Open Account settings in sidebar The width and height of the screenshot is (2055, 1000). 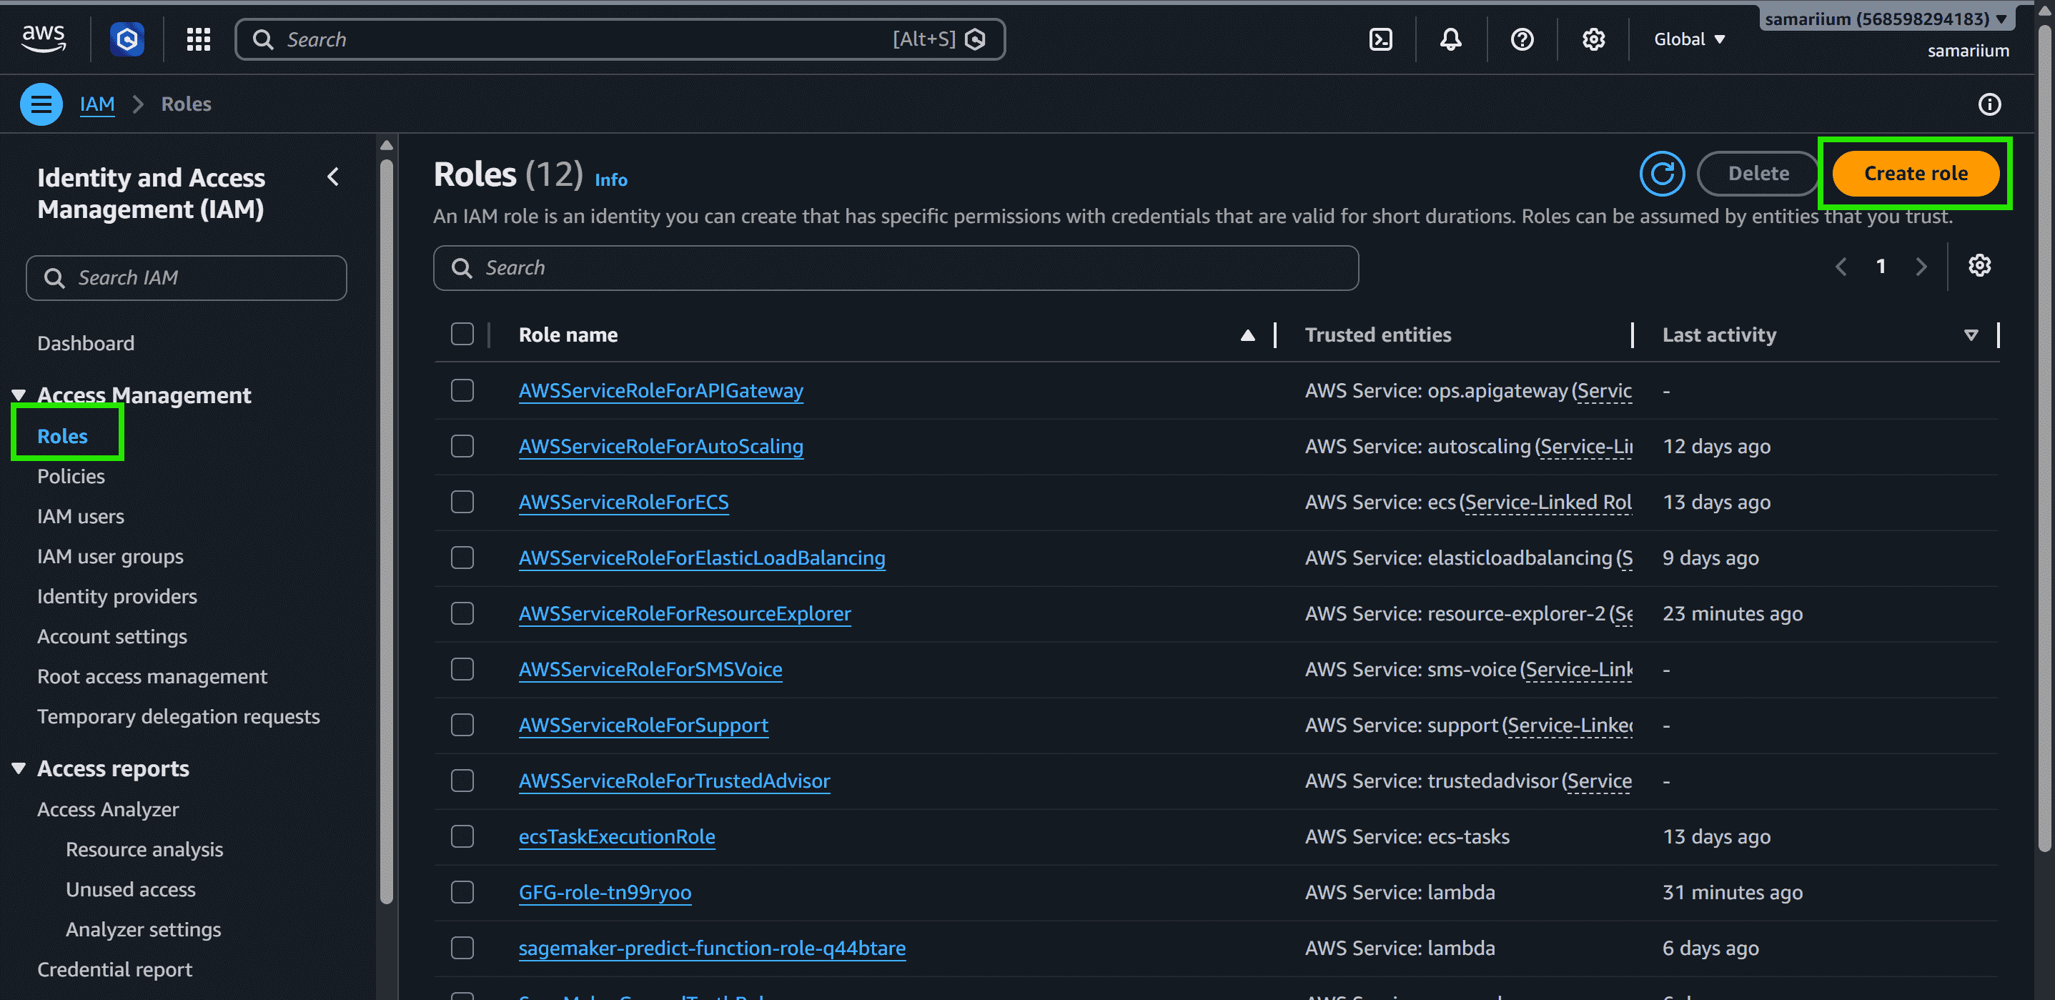[x=112, y=636]
